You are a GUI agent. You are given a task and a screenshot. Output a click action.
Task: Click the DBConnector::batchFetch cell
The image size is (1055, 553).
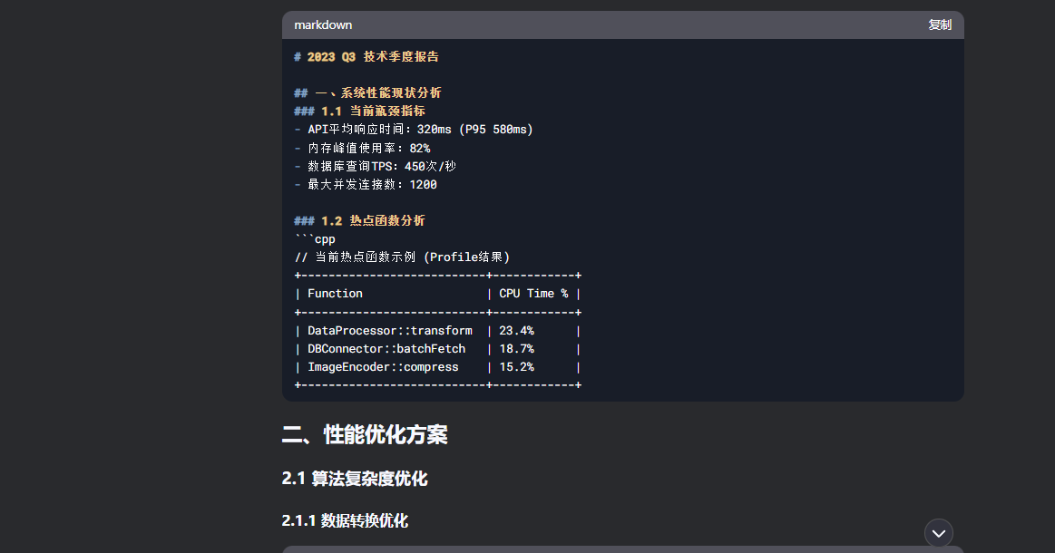coord(386,348)
